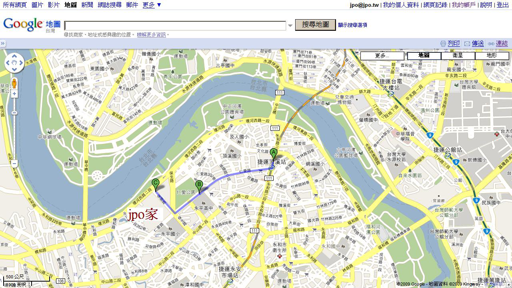Open the 瞭解更多資訊 link
This screenshot has height=288, width=512.
pyautogui.click(x=151, y=35)
